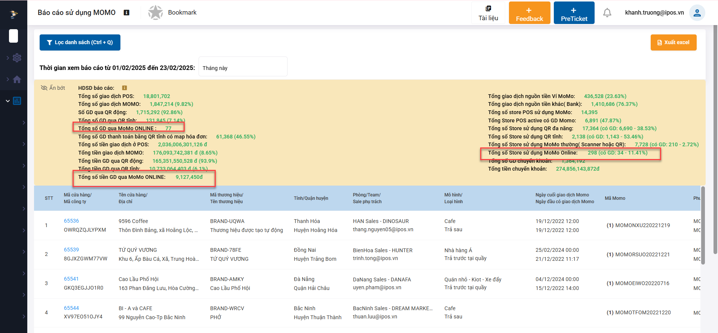Click Phòng/Team/ Sale phụ trách header
The image size is (718, 333).
click(x=367, y=198)
